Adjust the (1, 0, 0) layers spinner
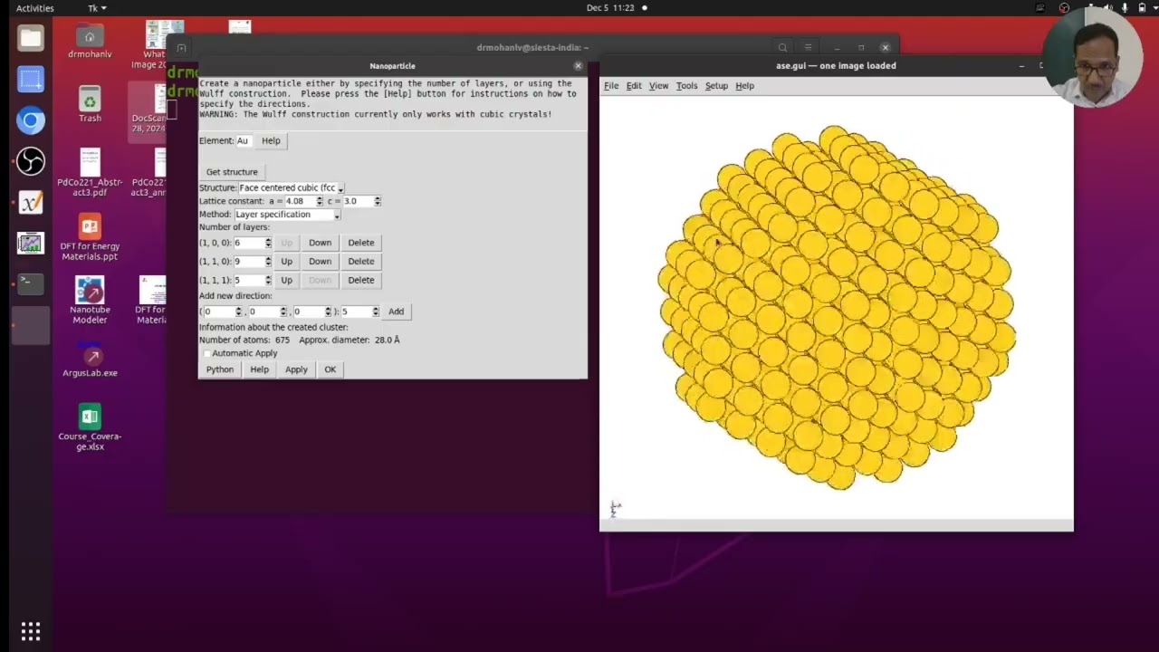The width and height of the screenshot is (1159, 652). click(x=268, y=243)
